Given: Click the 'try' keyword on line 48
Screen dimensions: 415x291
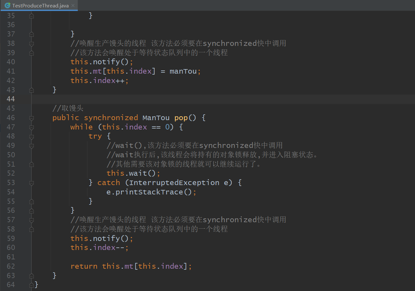Looking at the screenshot, I should pos(95,136).
